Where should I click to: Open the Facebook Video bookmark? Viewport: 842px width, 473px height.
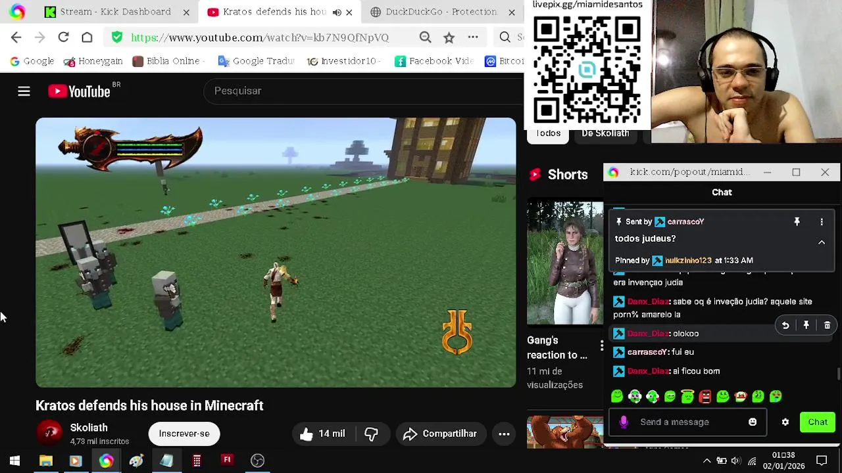pos(434,61)
